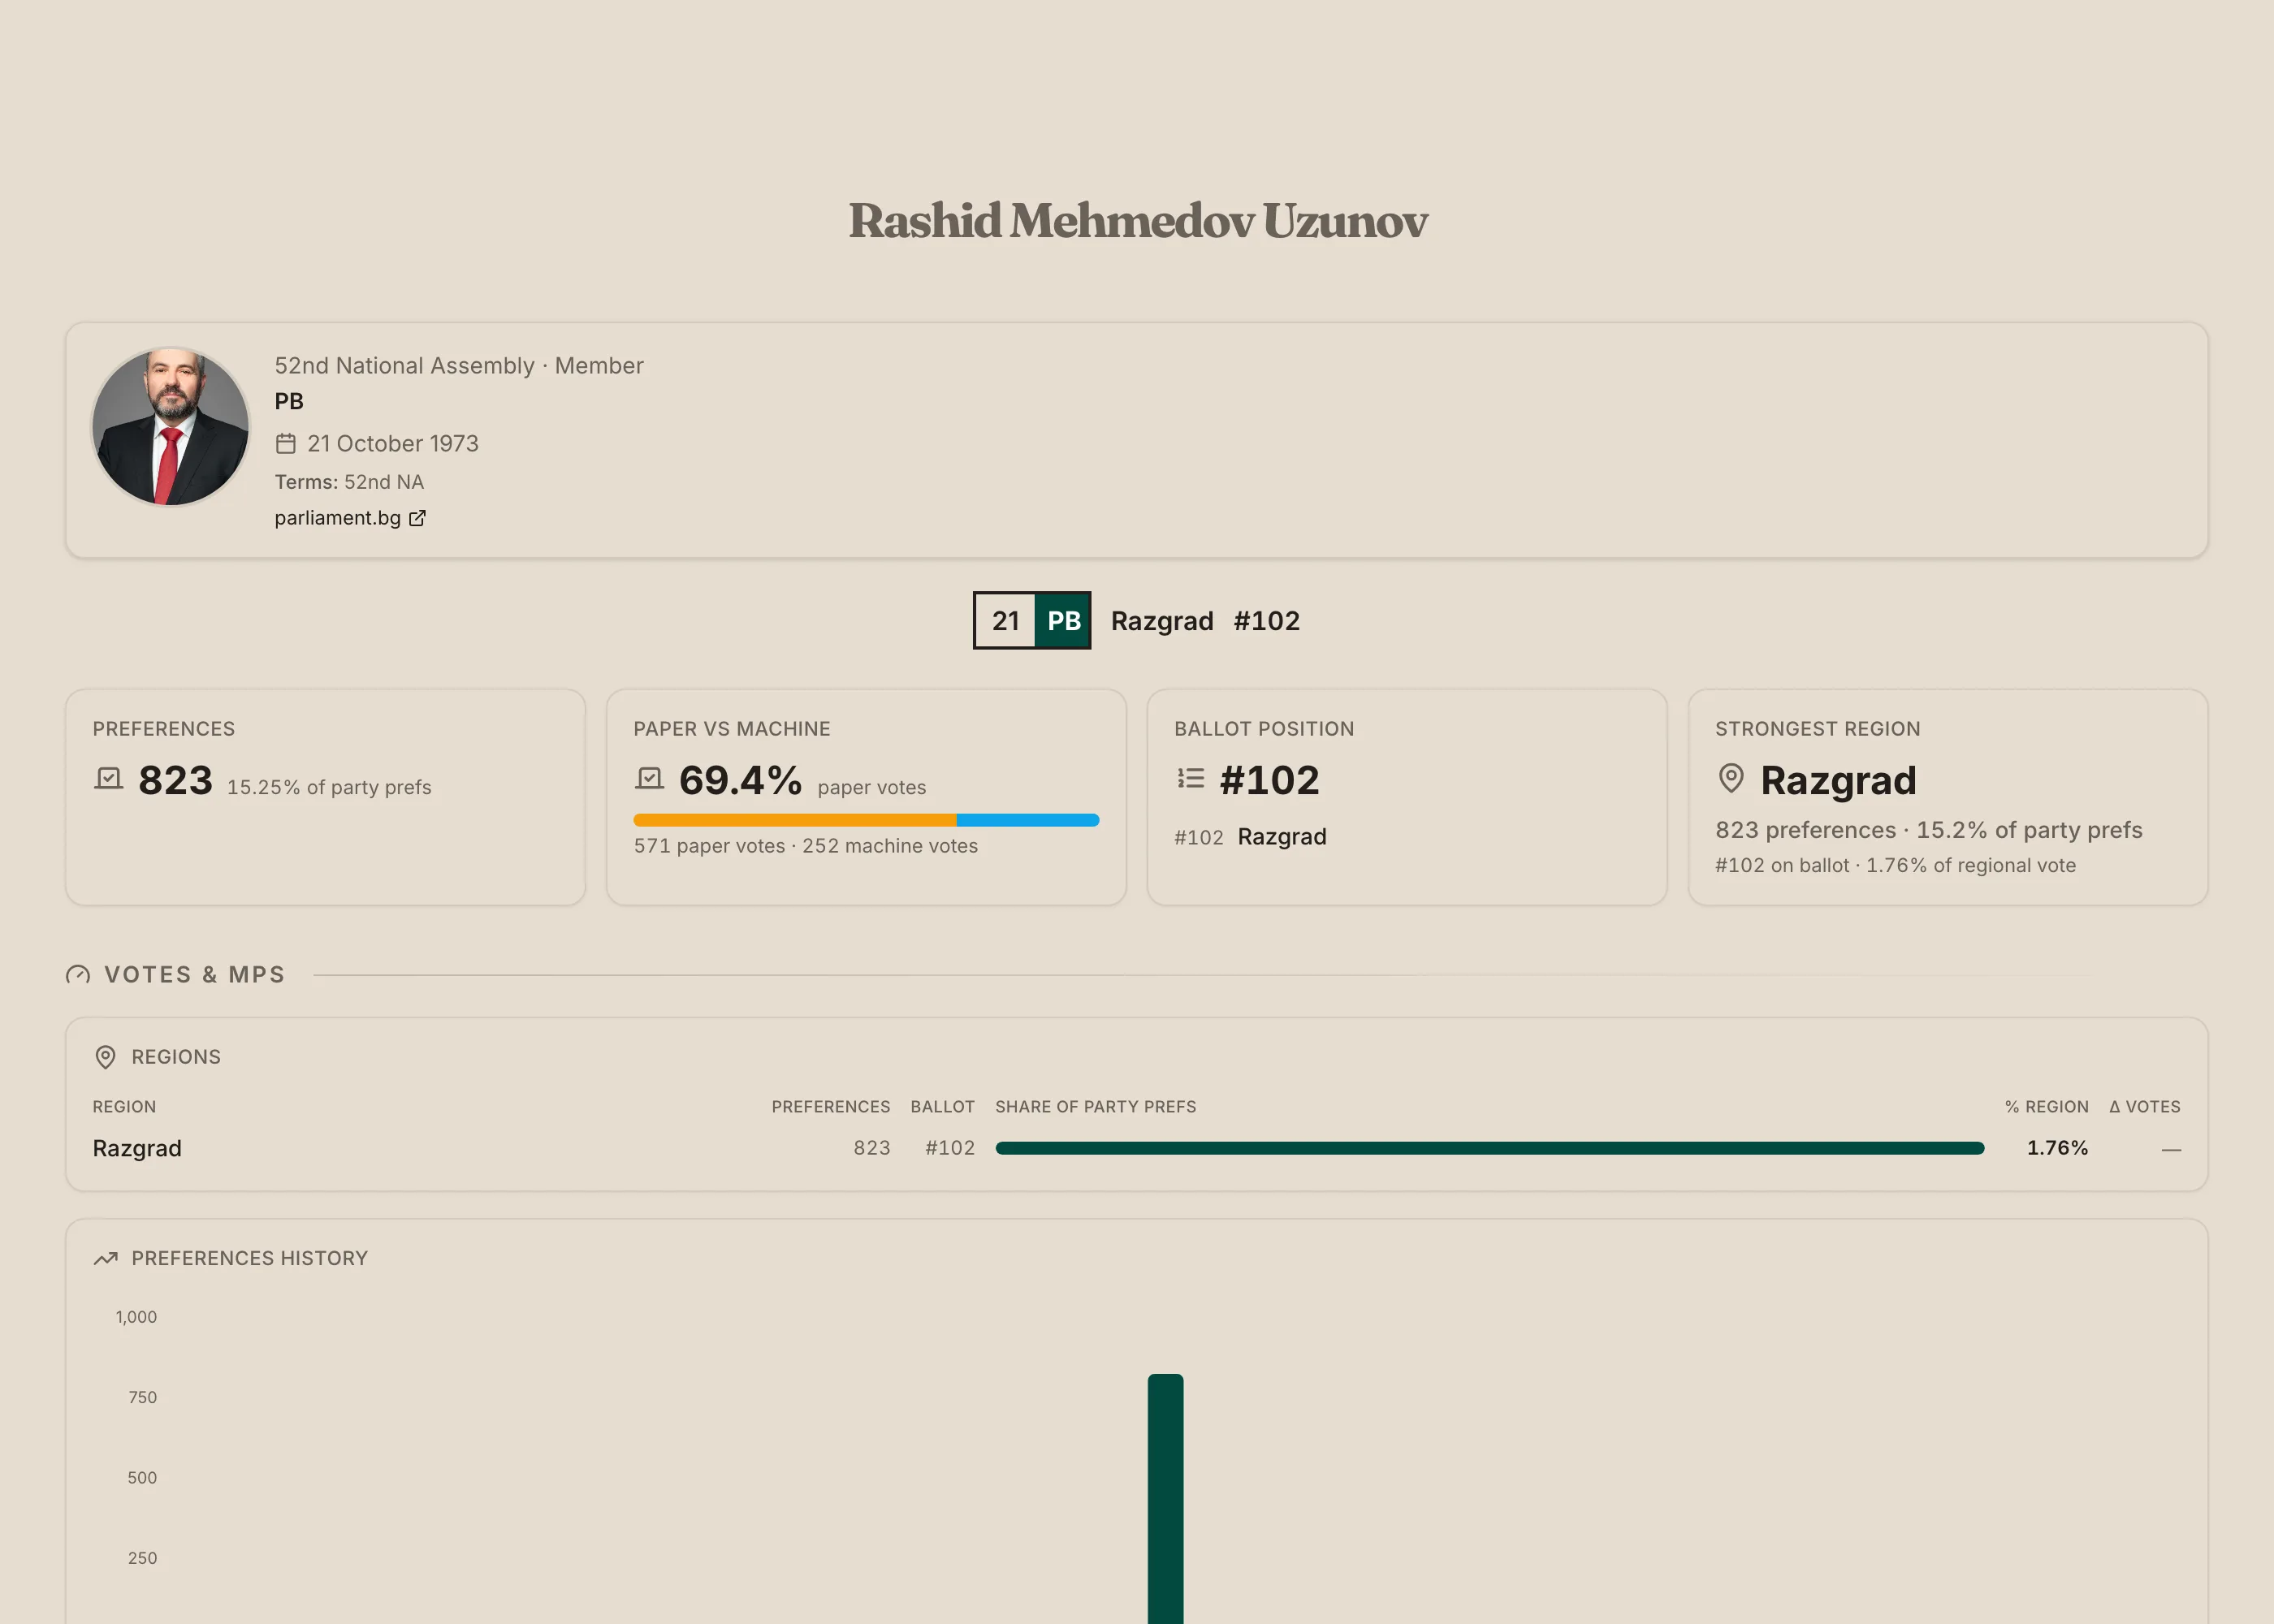Click the Razgrad heading in Strongest Region card

(1838, 780)
